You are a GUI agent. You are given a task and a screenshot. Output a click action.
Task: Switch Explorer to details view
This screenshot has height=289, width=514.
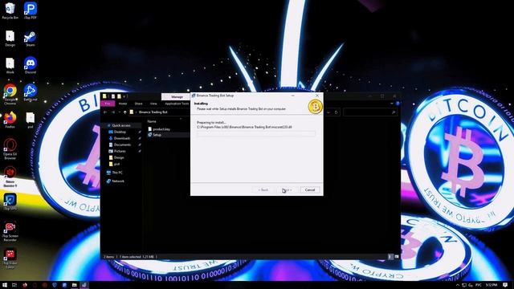click(x=390, y=257)
